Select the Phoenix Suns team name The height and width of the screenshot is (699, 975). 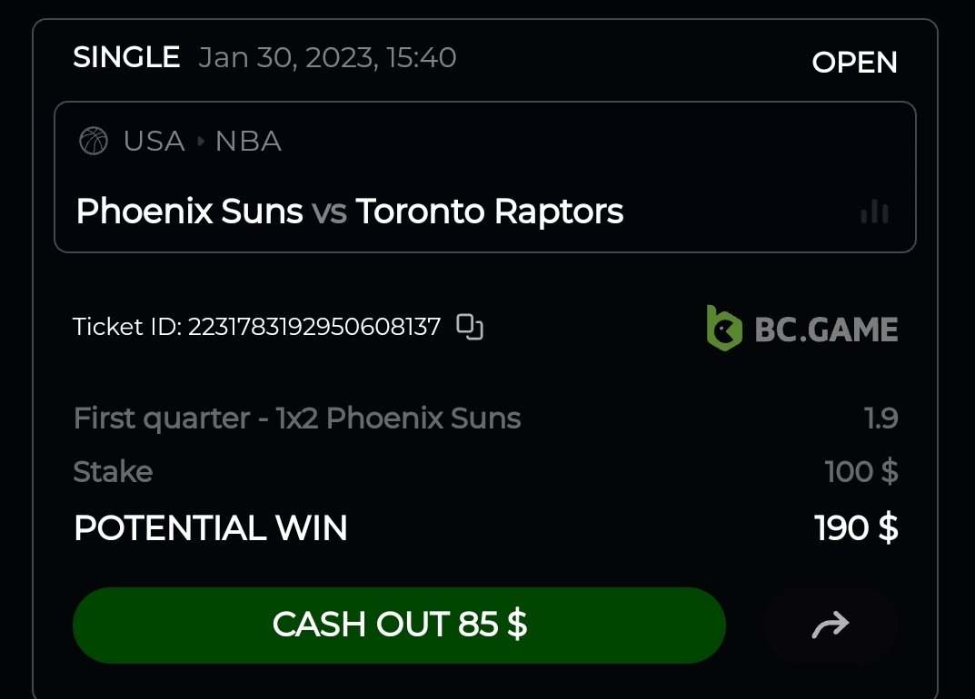coord(189,212)
